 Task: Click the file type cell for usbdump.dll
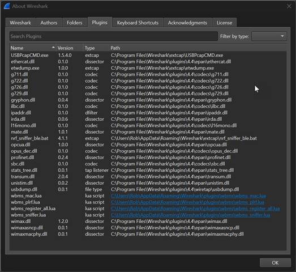[93, 189]
